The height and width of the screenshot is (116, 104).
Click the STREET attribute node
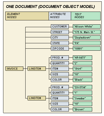(60, 32)
